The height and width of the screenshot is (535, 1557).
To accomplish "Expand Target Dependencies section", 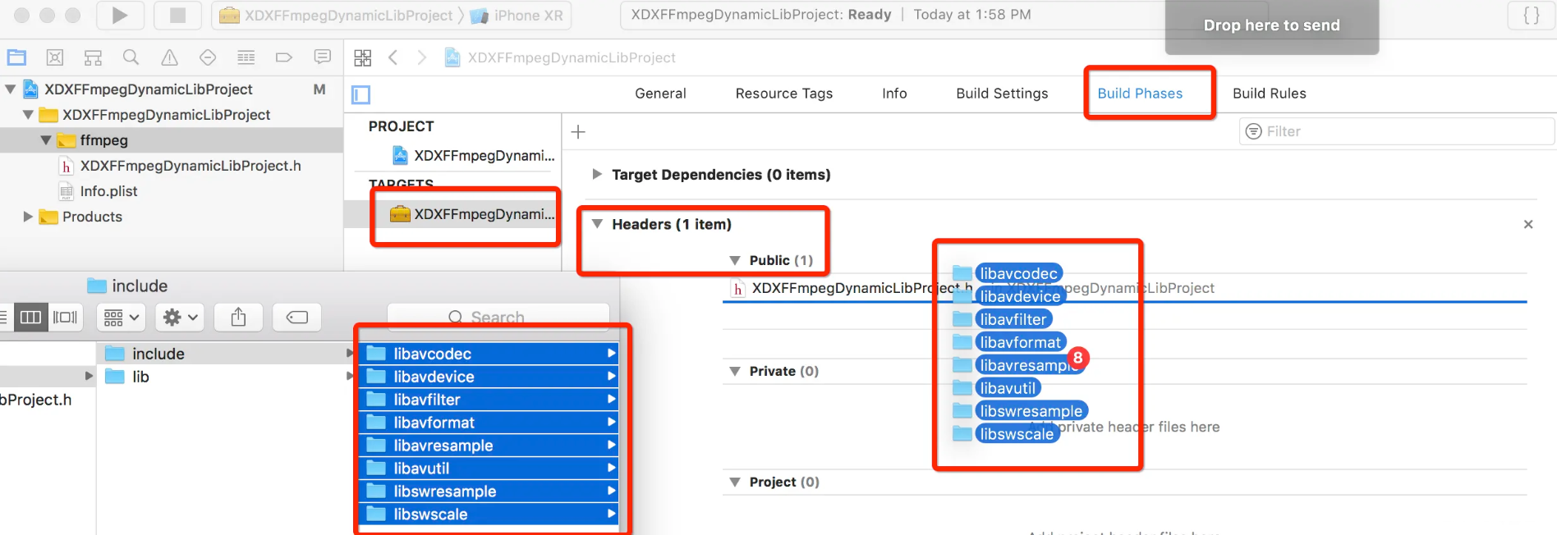I will click(x=597, y=174).
